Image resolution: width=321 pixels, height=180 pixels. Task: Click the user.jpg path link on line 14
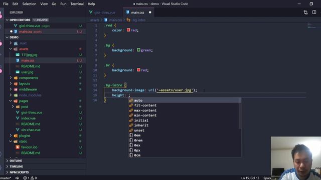[x=175, y=90]
